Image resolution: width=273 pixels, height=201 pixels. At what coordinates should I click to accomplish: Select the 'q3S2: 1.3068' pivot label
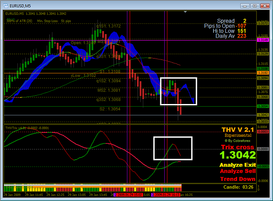click(x=108, y=100)
